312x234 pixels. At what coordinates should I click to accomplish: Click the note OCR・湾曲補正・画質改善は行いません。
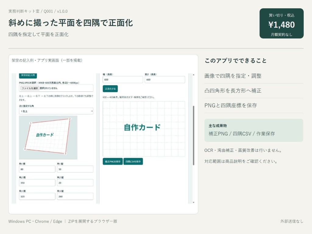click(x=243, y=150)
